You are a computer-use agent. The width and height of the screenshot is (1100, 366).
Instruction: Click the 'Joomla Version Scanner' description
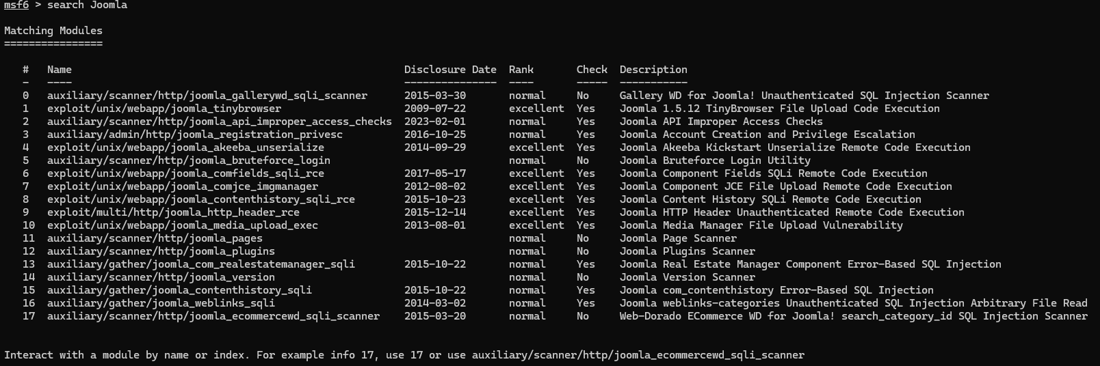point(687,277)
